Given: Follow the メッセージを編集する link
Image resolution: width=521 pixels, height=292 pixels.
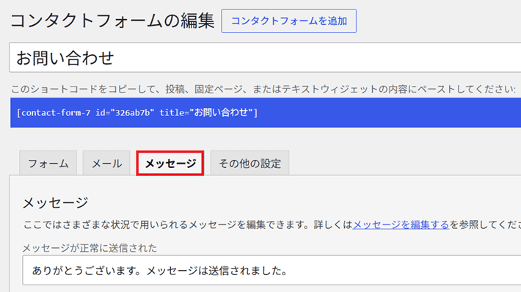Looking at the screenshot, I should (x=401, y=225).
